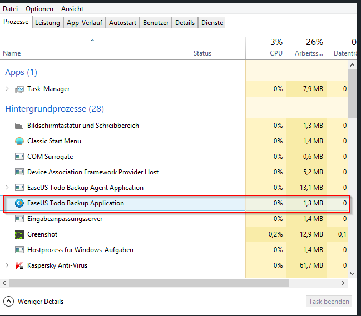Click the Task-Manager app icon
The height and width of the screenshot is (316, 361).
pos(19,89)
